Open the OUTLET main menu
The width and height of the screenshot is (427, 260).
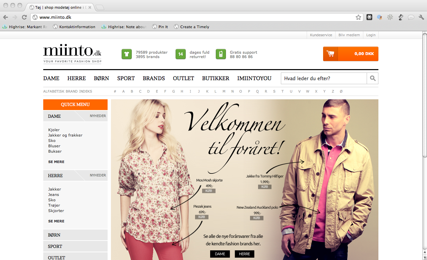pyautogui.click(x=183, y=78)
